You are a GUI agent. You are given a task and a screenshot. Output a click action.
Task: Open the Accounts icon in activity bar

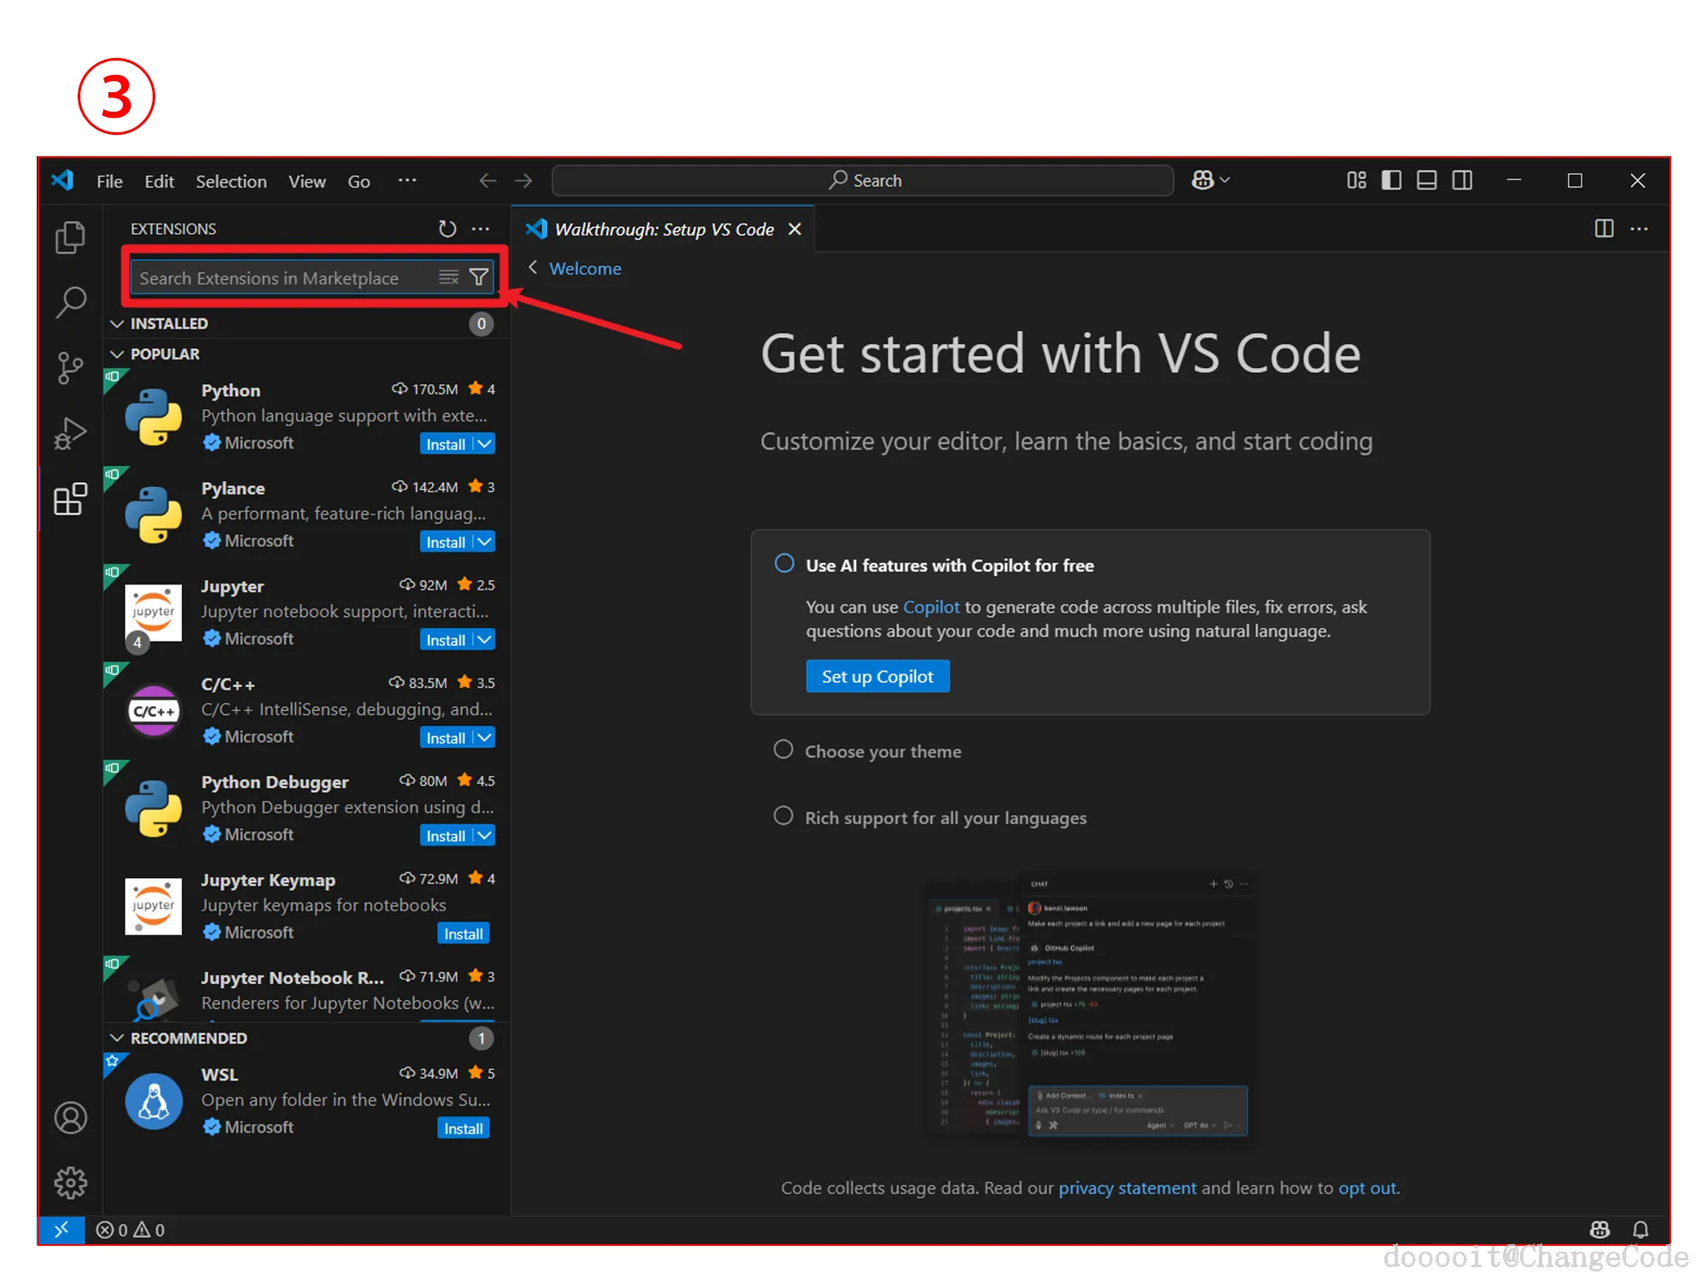[70, 1117]
